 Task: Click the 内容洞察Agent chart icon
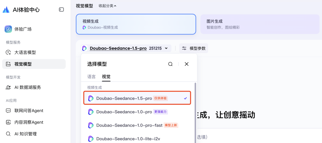pos(8,122)
